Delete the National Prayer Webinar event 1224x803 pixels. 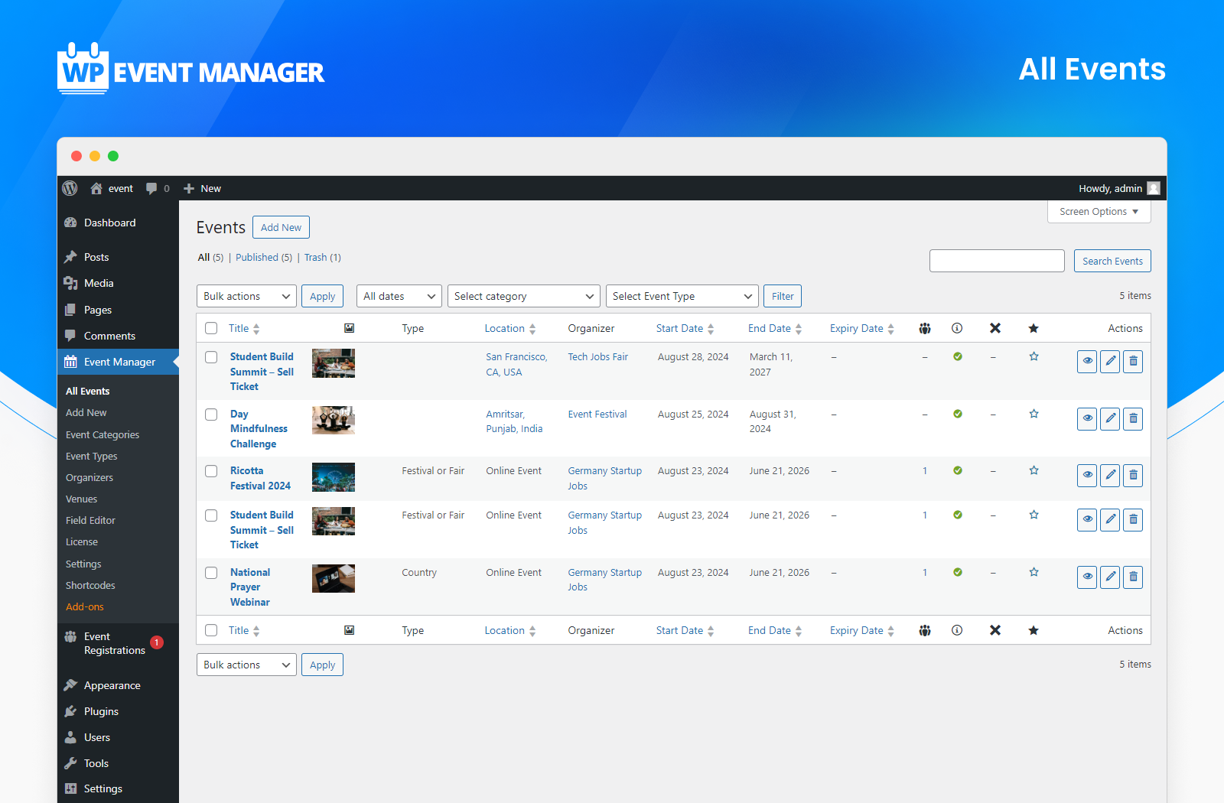[x=1133, y=577]
